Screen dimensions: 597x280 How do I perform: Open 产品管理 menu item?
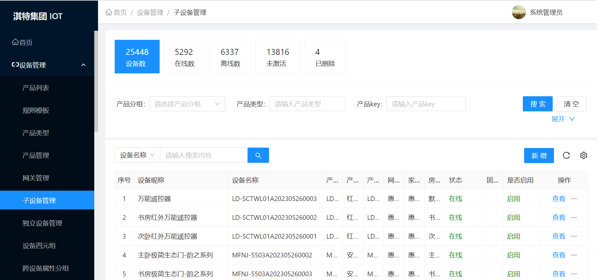click(x=47, y=156)
